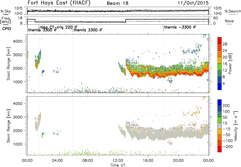
Task: Click the '04:00' time axis tick label
Action: pyautogui.click(x=58, y=161)
